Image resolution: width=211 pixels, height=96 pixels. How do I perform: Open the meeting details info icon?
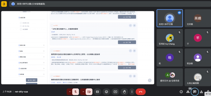pyautogui.click(x=181, y=92)
